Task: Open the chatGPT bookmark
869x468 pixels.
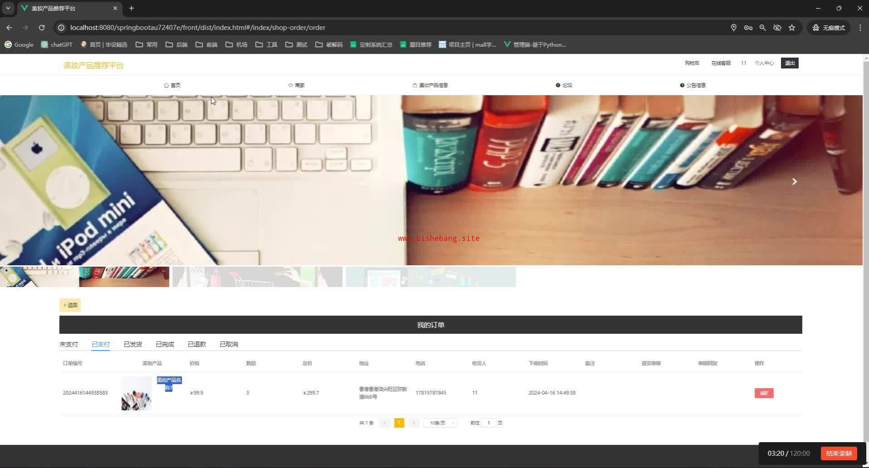Action: [57, 44]
